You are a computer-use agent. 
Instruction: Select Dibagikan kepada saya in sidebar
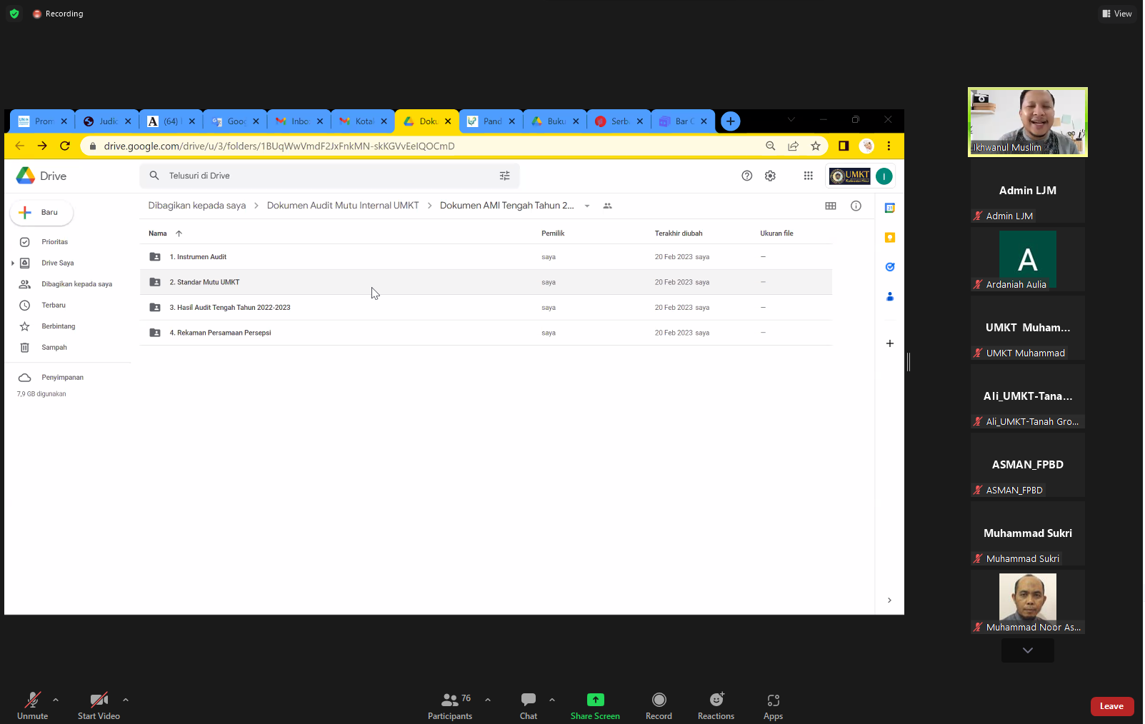(x=76, y=284)
